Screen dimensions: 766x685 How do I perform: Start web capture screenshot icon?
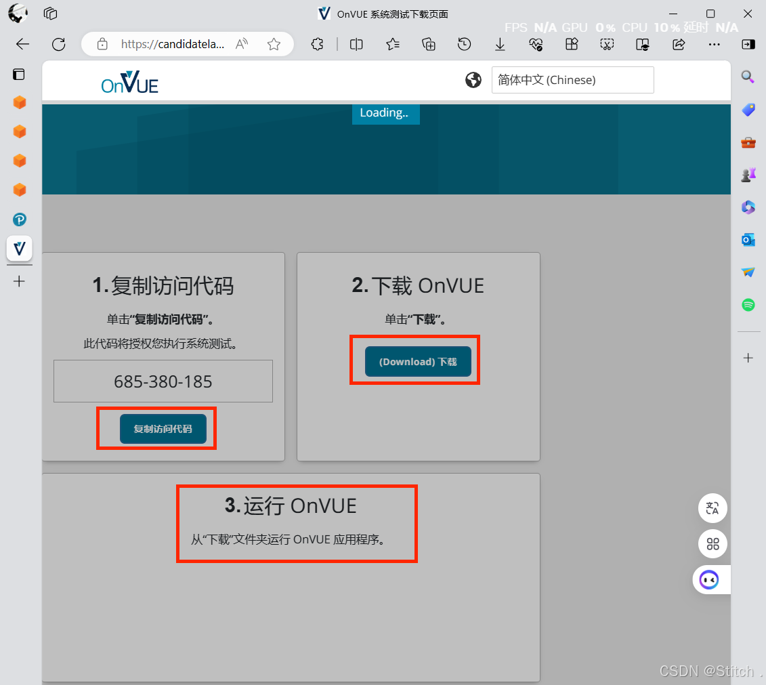click(x=607, y=45)
